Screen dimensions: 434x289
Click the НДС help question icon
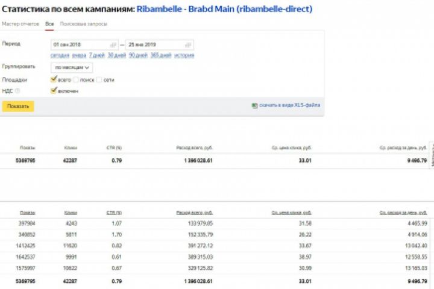17,91
